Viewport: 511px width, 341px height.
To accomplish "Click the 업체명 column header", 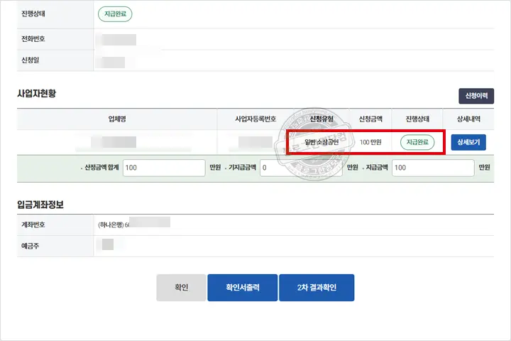I will point(117,119).
